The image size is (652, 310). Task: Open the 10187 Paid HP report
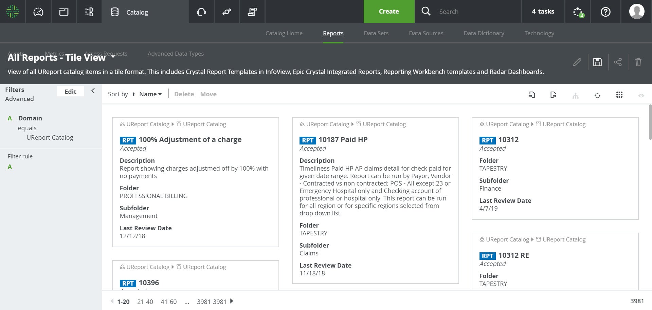click(343, 140)
